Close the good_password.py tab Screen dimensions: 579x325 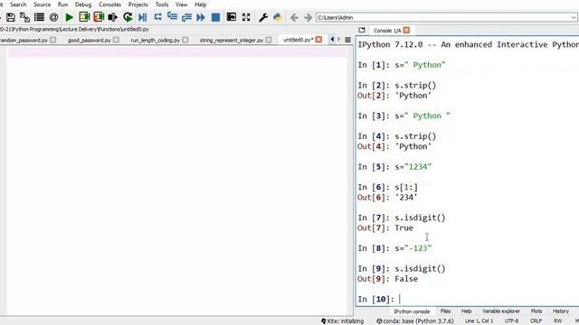click(116, 40)
